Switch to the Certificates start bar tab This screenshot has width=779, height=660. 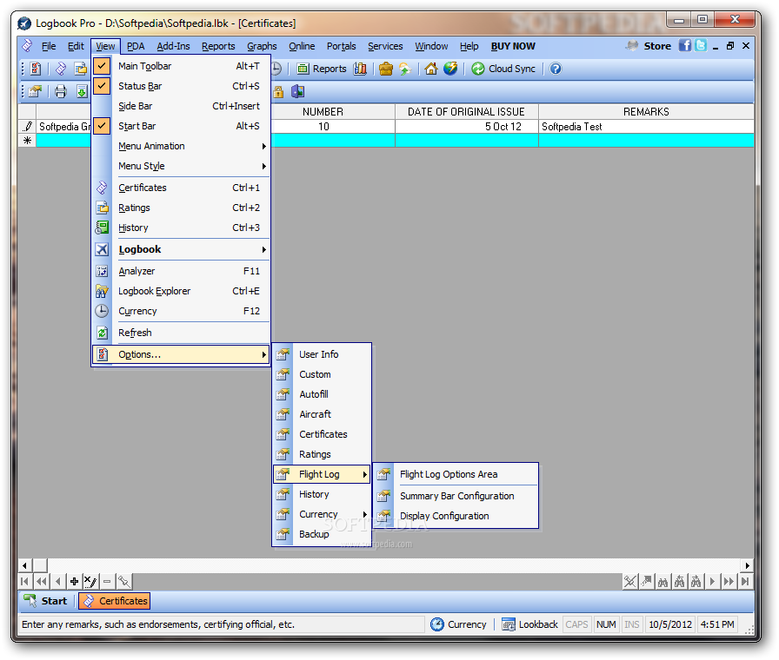(115, 600)
